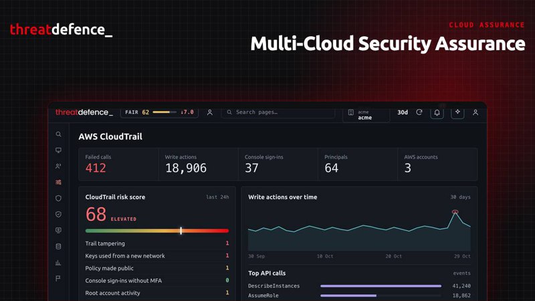
Task: Click the AssumeRole usage bar
Action: tap(348, 296)
